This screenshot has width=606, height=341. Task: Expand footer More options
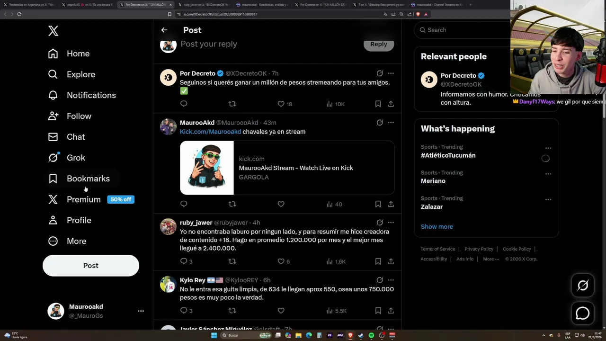click(x=491, y=259)
